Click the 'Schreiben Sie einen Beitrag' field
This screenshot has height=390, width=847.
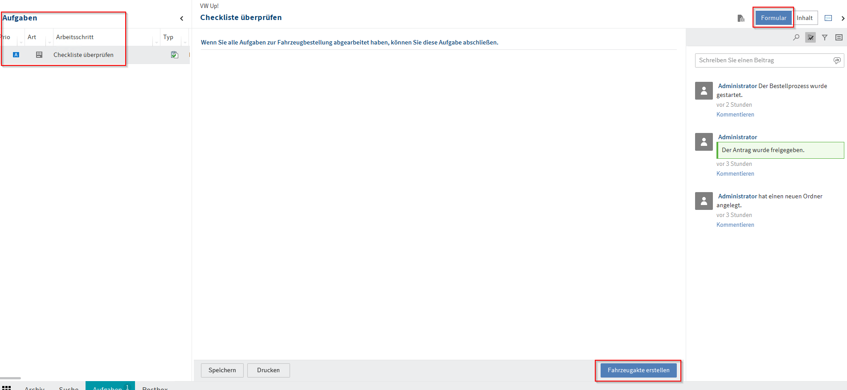(763, 60)
